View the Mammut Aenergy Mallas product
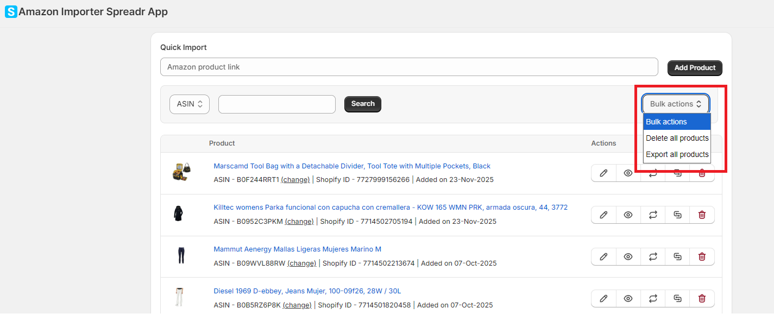Viewport: 774px width, 314px height. click(x=628, y=256)
